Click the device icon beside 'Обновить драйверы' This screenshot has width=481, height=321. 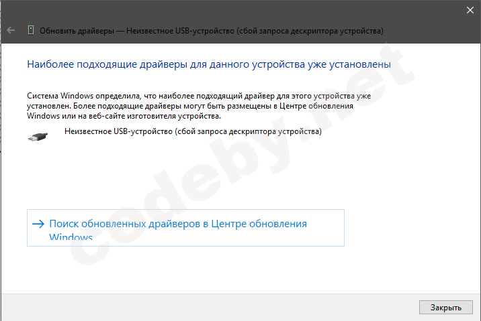point(31,30)
